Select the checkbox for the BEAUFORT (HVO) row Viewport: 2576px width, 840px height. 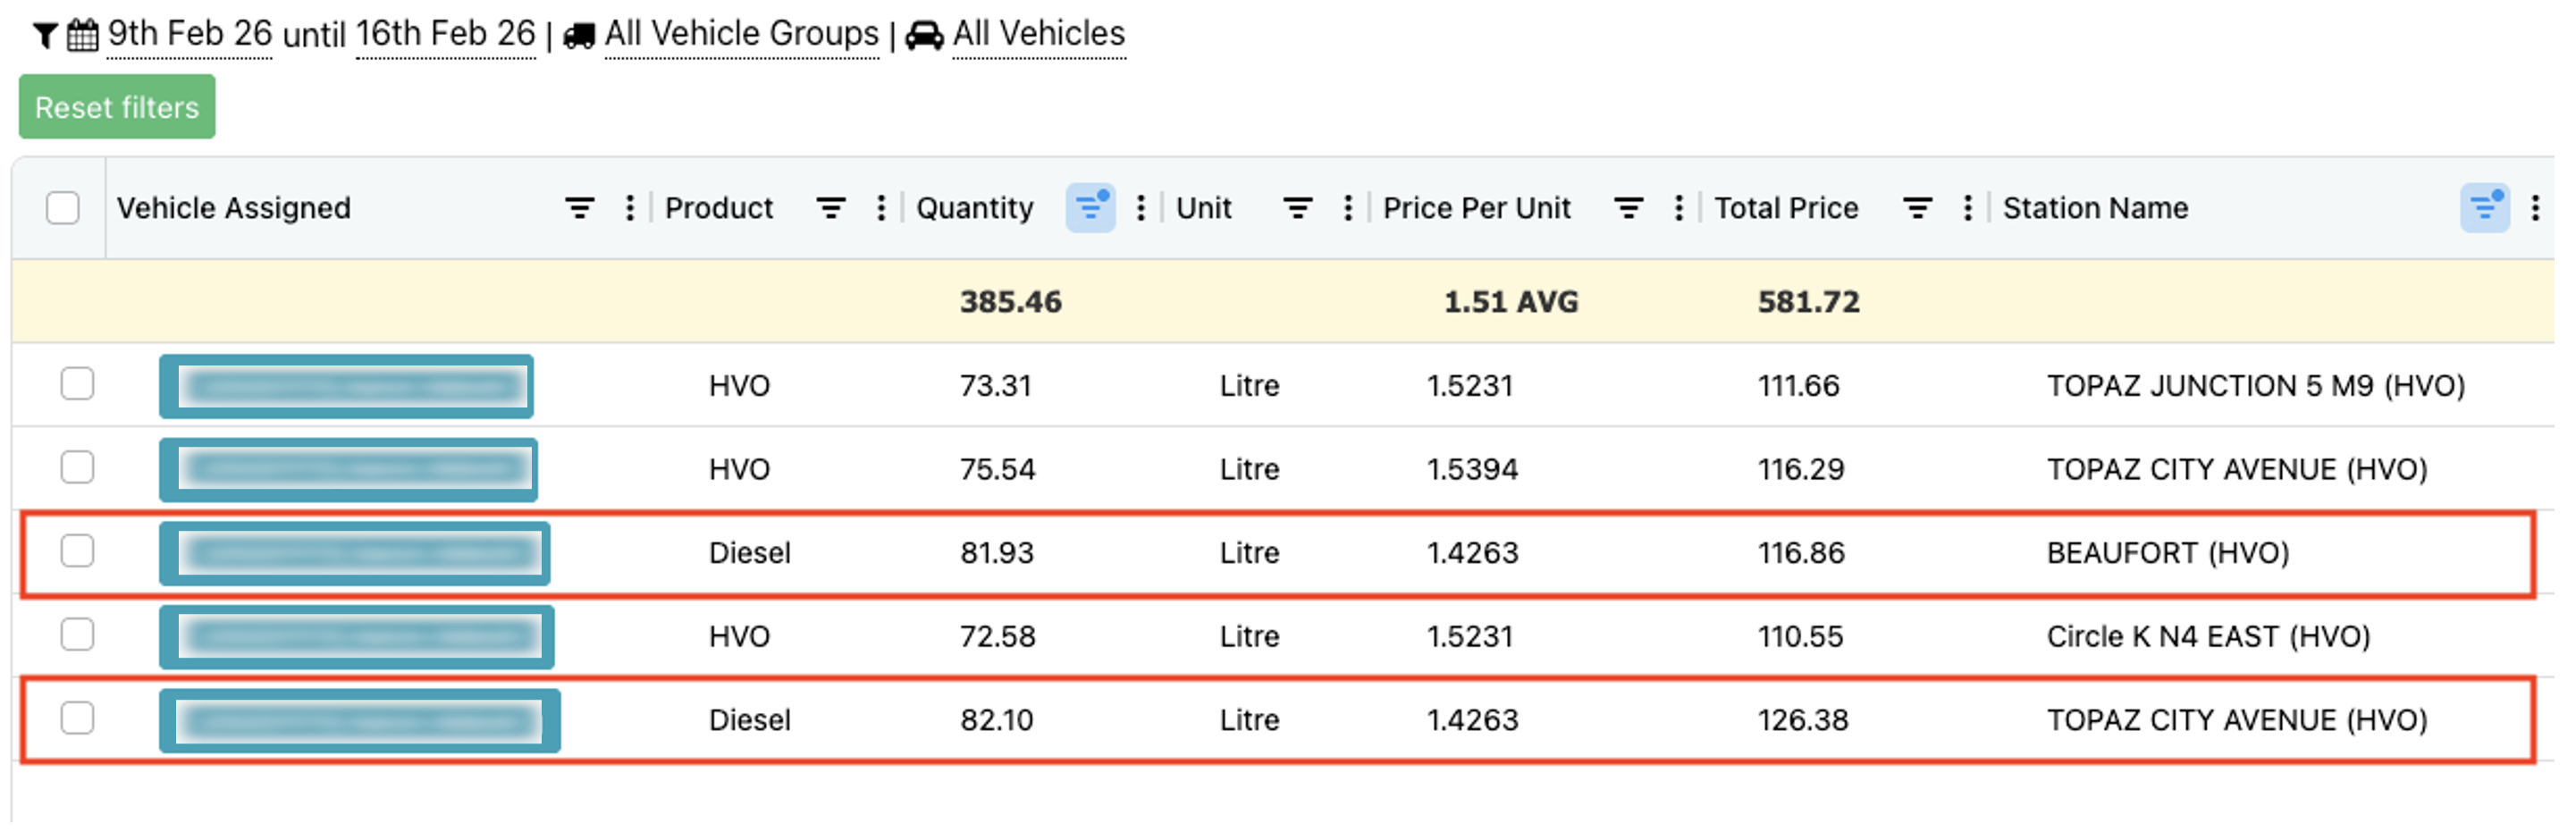pyautogui.click(x=77, y=551)
